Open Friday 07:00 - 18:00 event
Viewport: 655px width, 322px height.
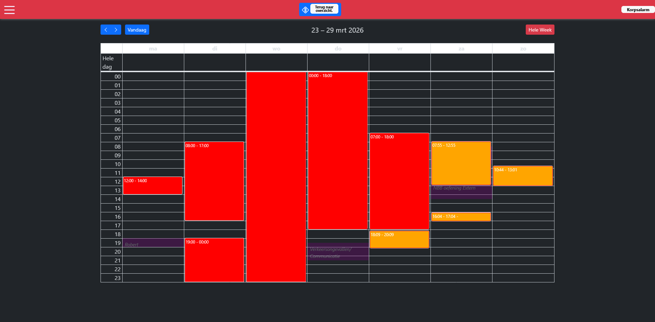[x=399, y=181]
